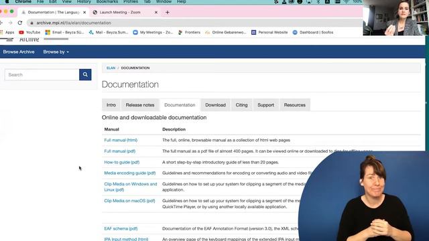Open the Online Gebarenwo... bookmark
Viewport: 429px width, 241px height.
click(226, 32)
